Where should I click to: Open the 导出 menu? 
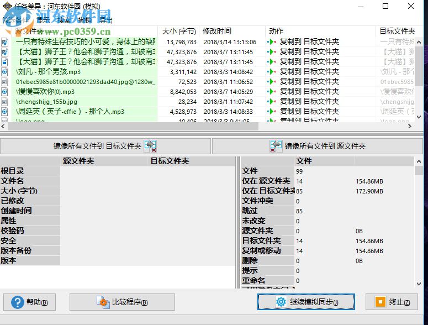(106, 20)
